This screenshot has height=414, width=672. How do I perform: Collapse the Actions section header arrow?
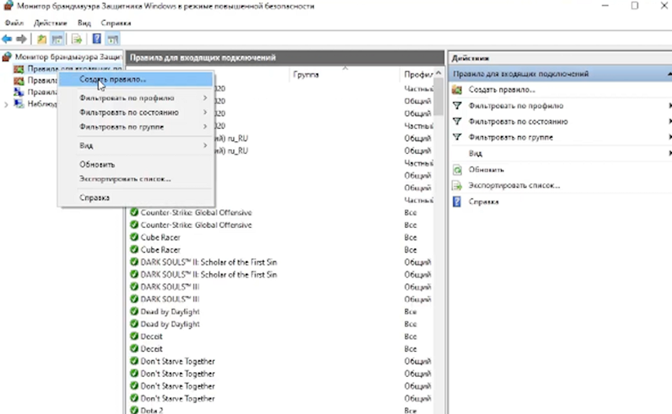click(x=667, y=73)
